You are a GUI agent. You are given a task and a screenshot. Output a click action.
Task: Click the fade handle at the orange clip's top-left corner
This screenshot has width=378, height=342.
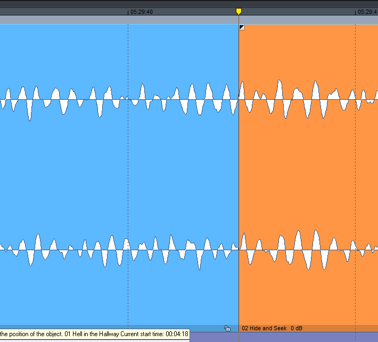click(242, 27)
